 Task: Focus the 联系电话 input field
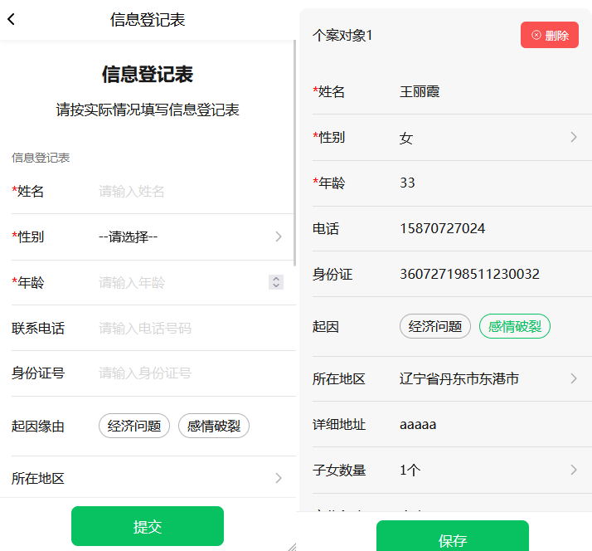coord(191,328)
